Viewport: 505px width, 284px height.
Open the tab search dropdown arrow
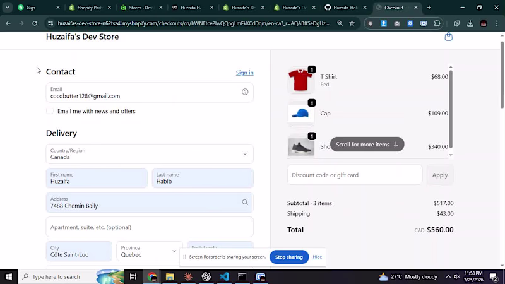tap(7, 8)
